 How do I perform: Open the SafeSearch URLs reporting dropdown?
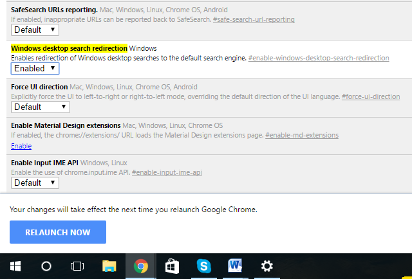[x=35, y=30]
